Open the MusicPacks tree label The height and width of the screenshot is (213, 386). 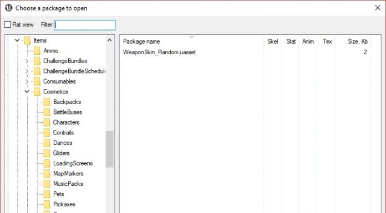coord(68,184)
